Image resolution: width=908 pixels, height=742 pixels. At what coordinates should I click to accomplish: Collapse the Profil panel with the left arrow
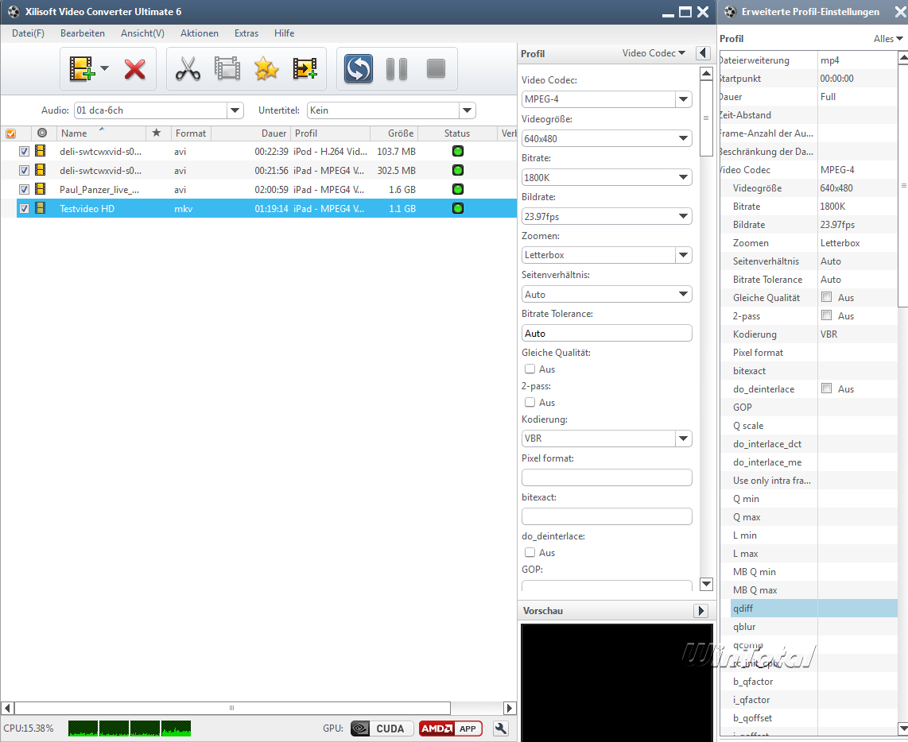click(703, 53)
